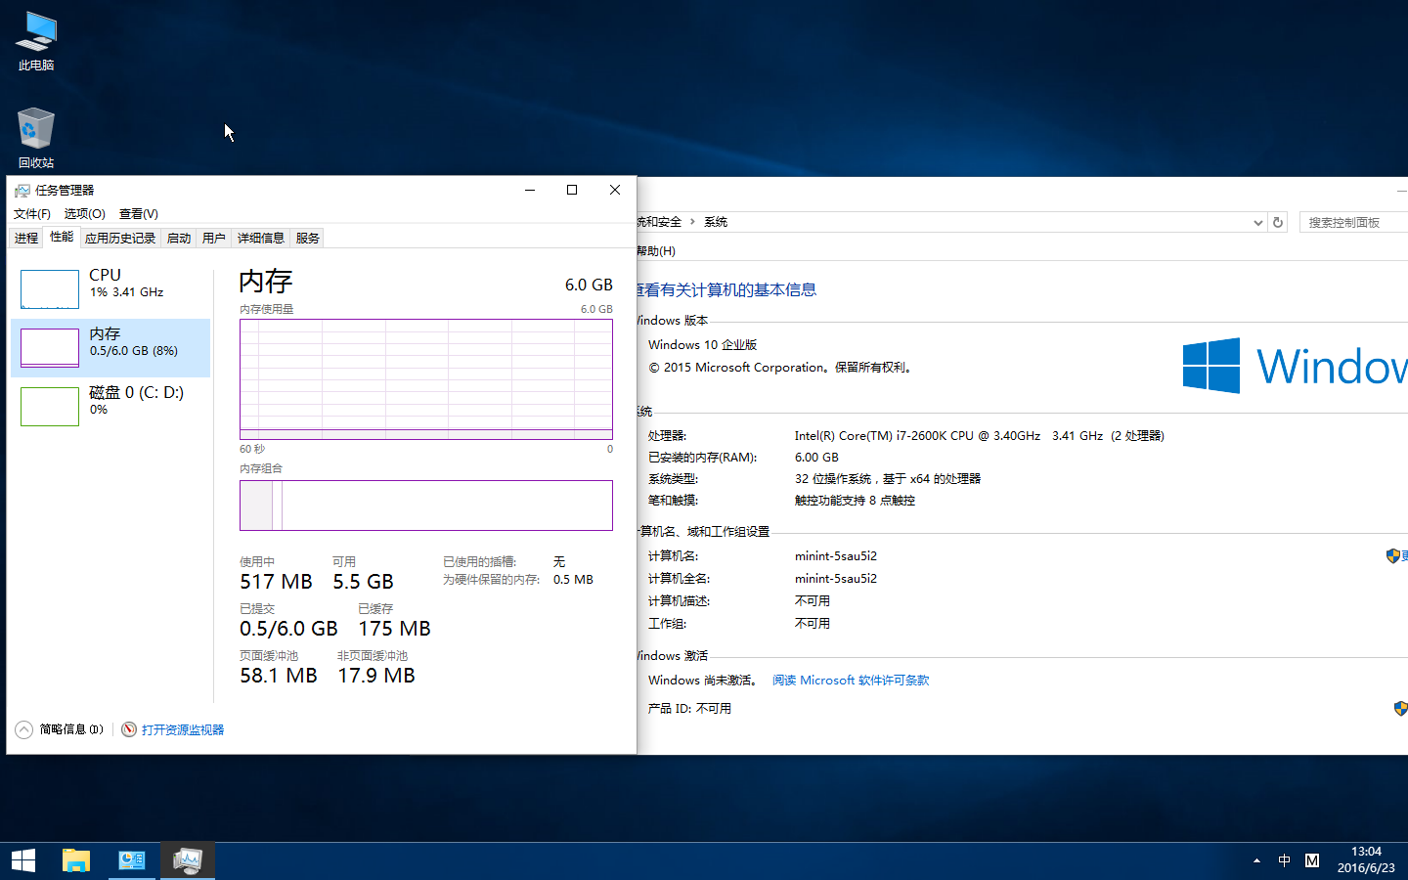Image resolution: width=1408 pixels, height=880 pixels.
Task: Switch to the 进程 tab
Action: tap(26, 238)
